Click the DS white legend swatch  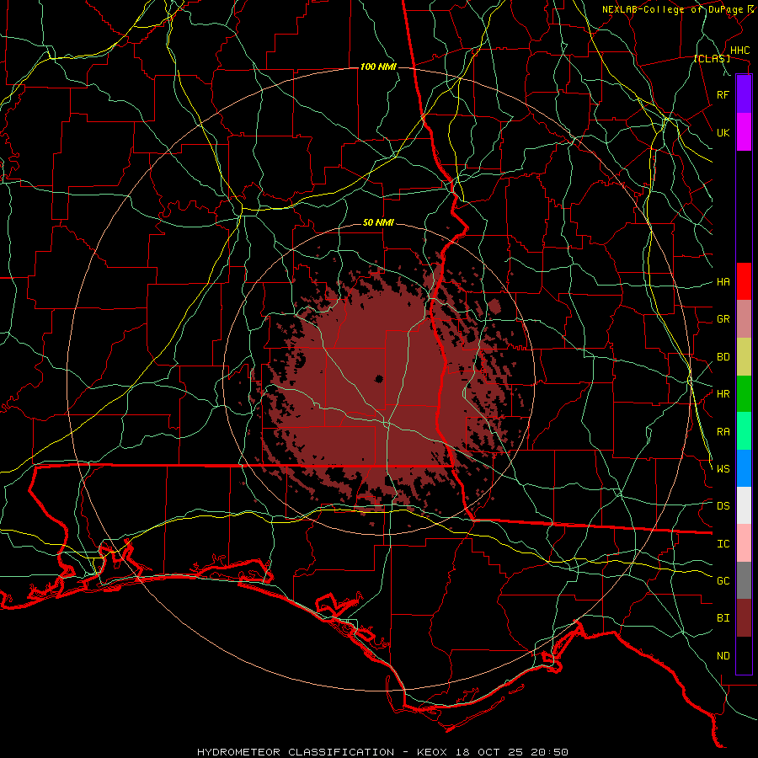pyautogui.click(x=744, y=505)
